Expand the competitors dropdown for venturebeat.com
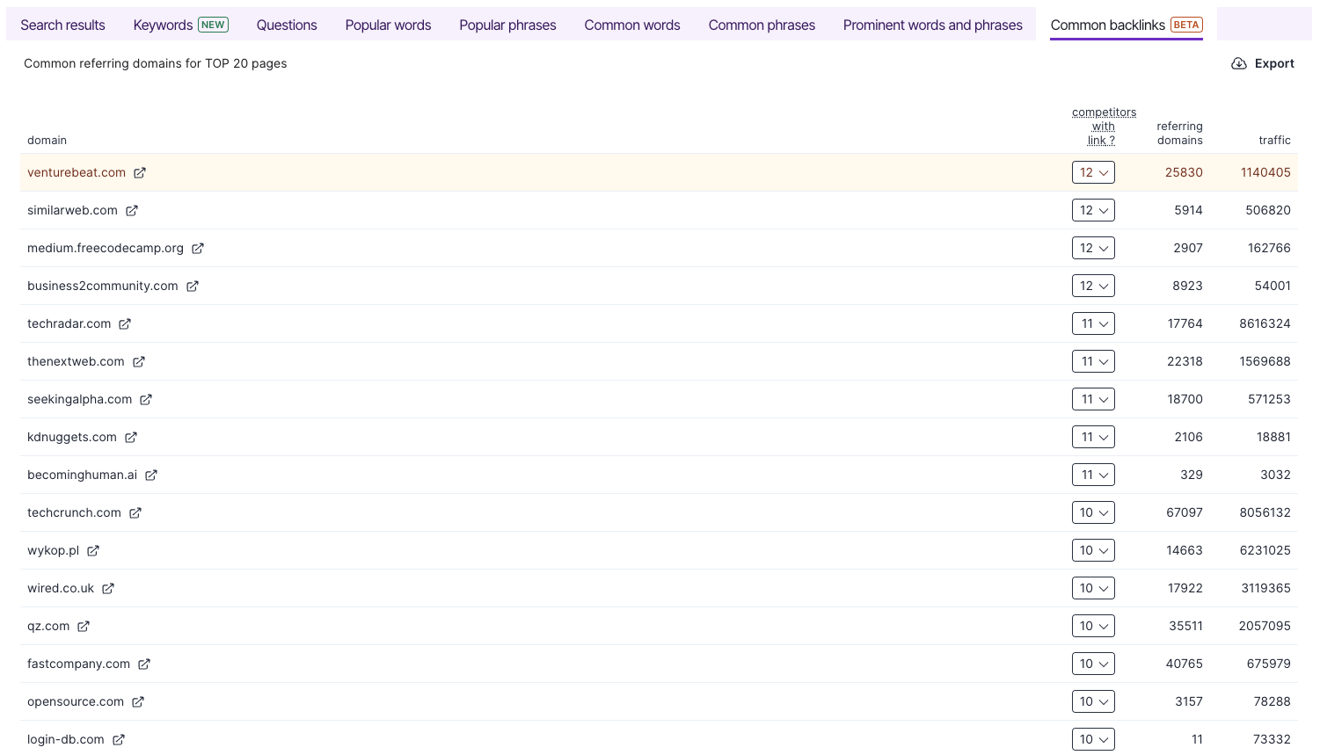1320x755 pixels. (1093, 172)
